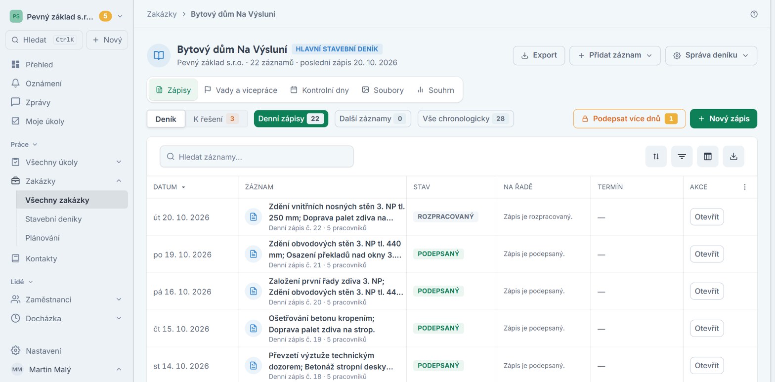The width and height of the screenshot is (775, 382).
Task: Switch to the Kontrolní dny tab
Action: [319, 90]
